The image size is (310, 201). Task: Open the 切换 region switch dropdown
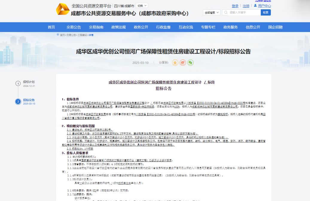[142, 6]
